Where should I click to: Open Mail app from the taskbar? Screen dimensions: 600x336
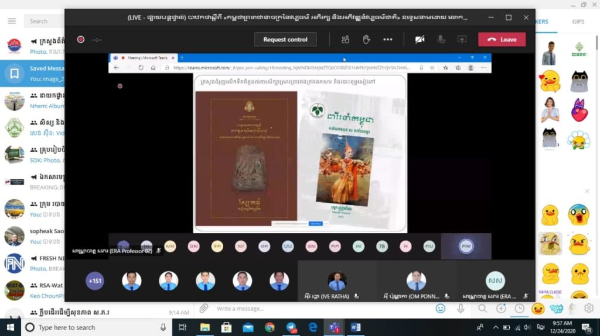(248, 327)
